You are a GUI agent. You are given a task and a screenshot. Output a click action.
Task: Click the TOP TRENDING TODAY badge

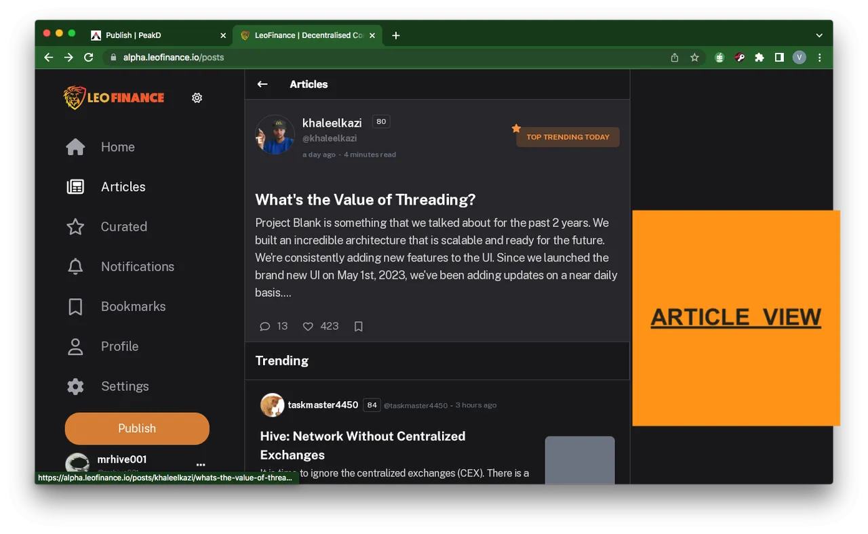[568, 137]
